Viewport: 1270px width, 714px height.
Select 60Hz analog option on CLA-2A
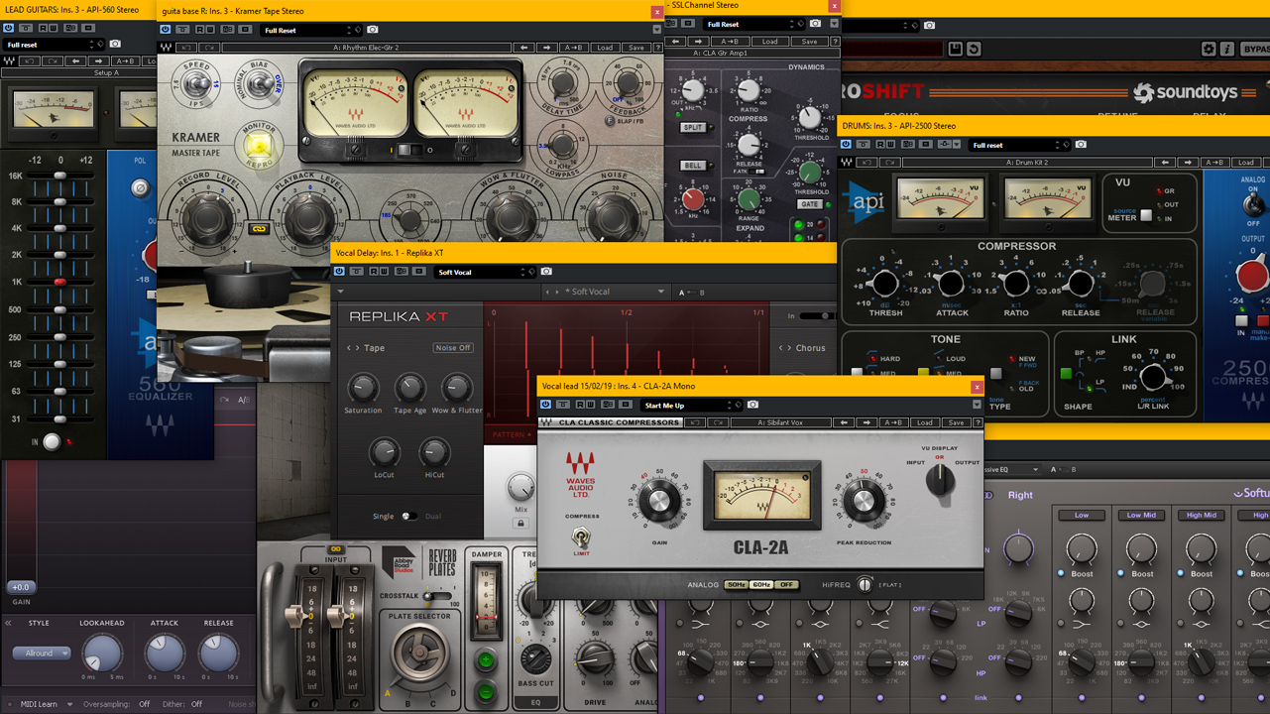(761, 585)
